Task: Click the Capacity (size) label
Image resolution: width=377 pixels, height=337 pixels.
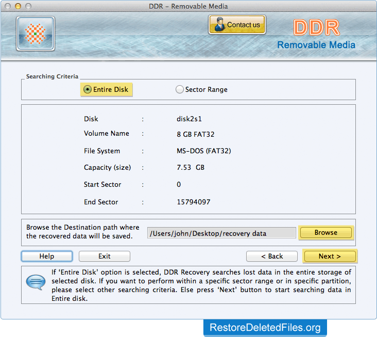Action: pos(107,167)
